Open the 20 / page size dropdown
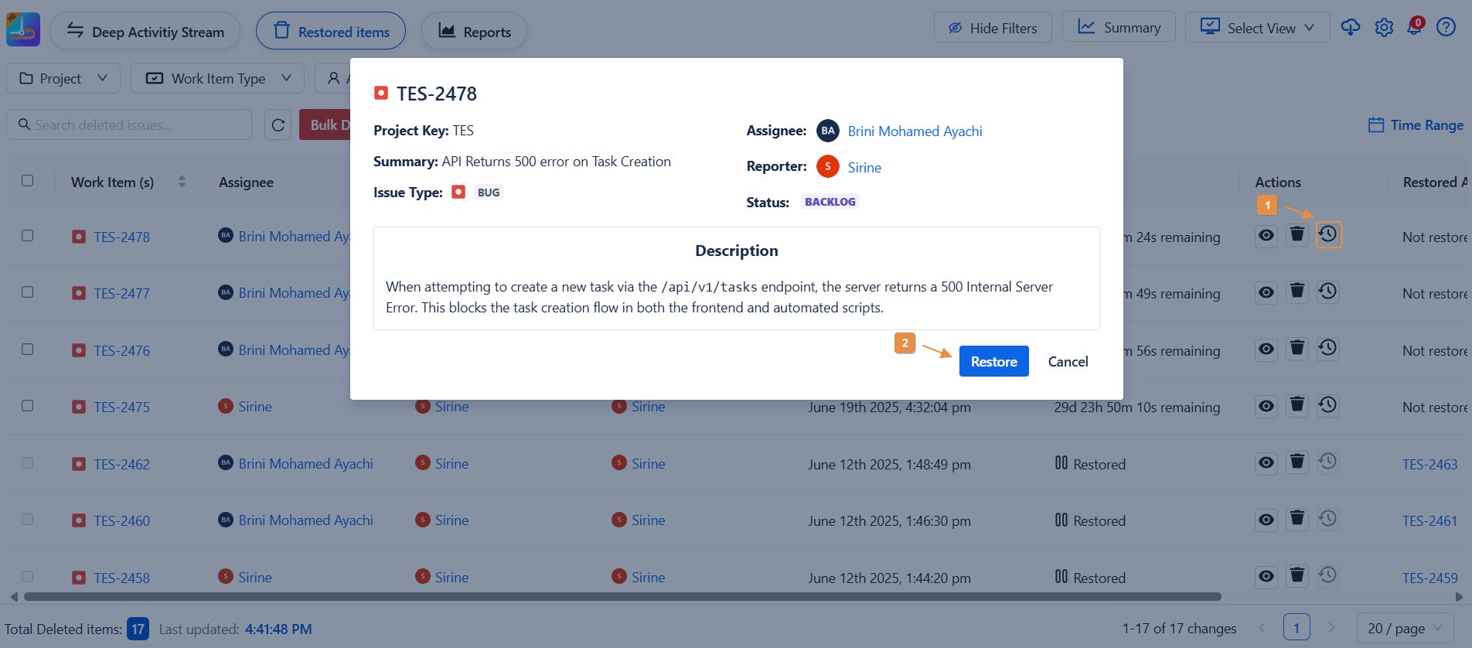1472x648 pixels. (x=1404, y=629)
